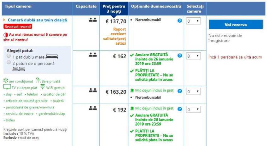Click the private bathroom shower icon
Viewport: 268px width, 146px height.
click(38, 81)
